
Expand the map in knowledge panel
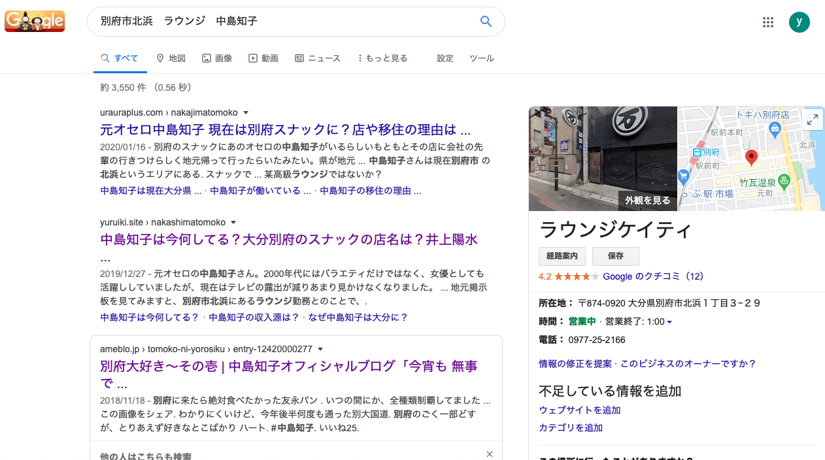pos(813,120)
